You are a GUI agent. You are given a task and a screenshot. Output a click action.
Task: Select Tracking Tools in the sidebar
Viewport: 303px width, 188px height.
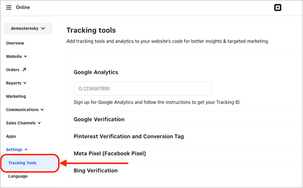pyautogui.click(x=22, y=163)
